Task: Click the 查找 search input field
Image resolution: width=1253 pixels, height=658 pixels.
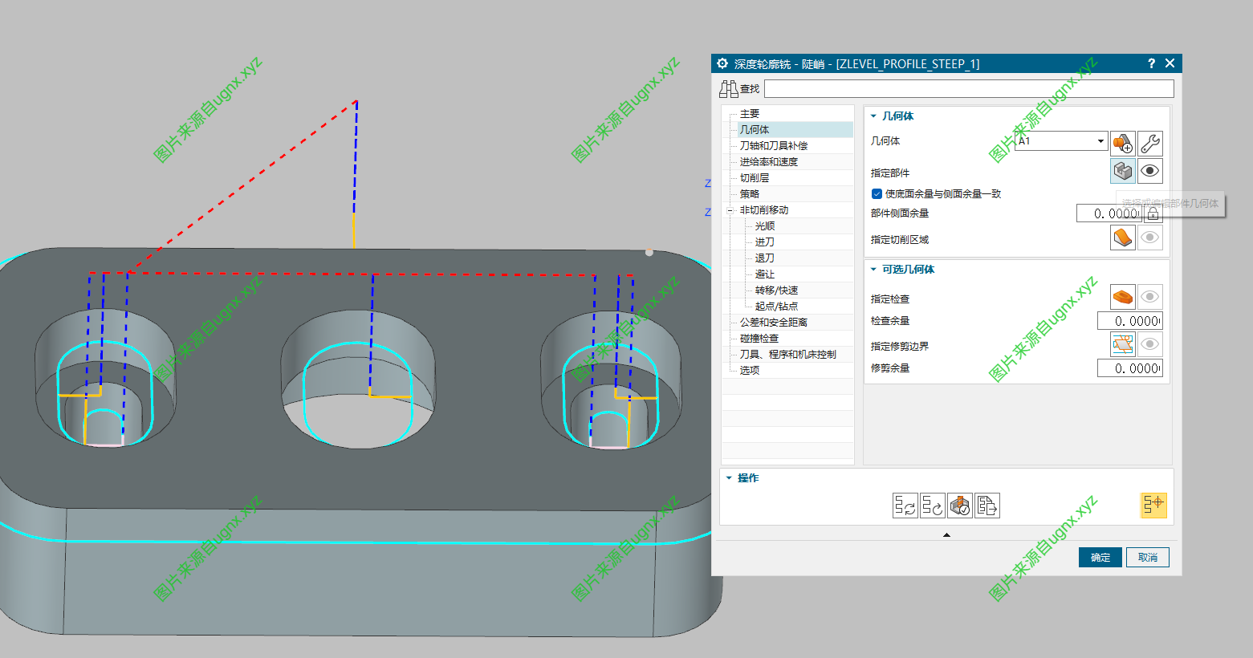Action: coord(968,88)
